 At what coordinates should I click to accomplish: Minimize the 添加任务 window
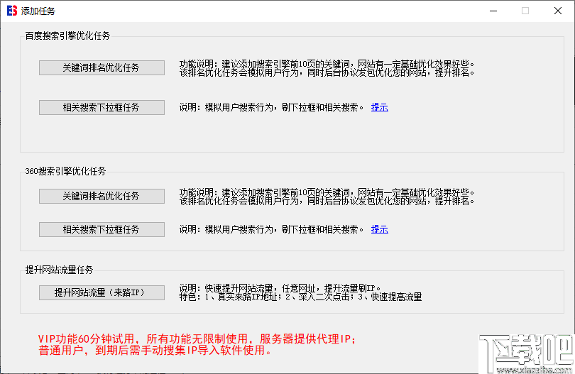coord(493,11)
